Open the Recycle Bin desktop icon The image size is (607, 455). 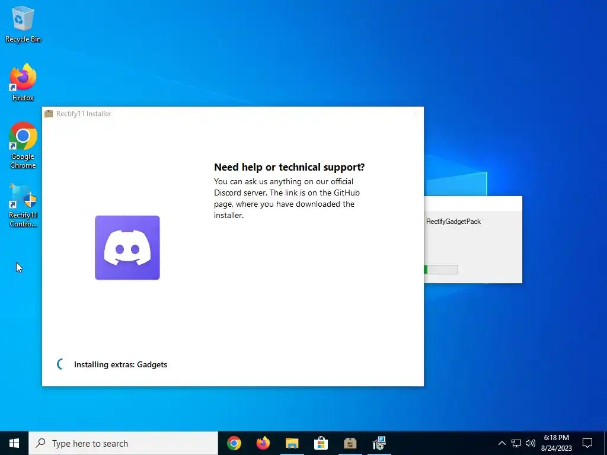point(23,24)
